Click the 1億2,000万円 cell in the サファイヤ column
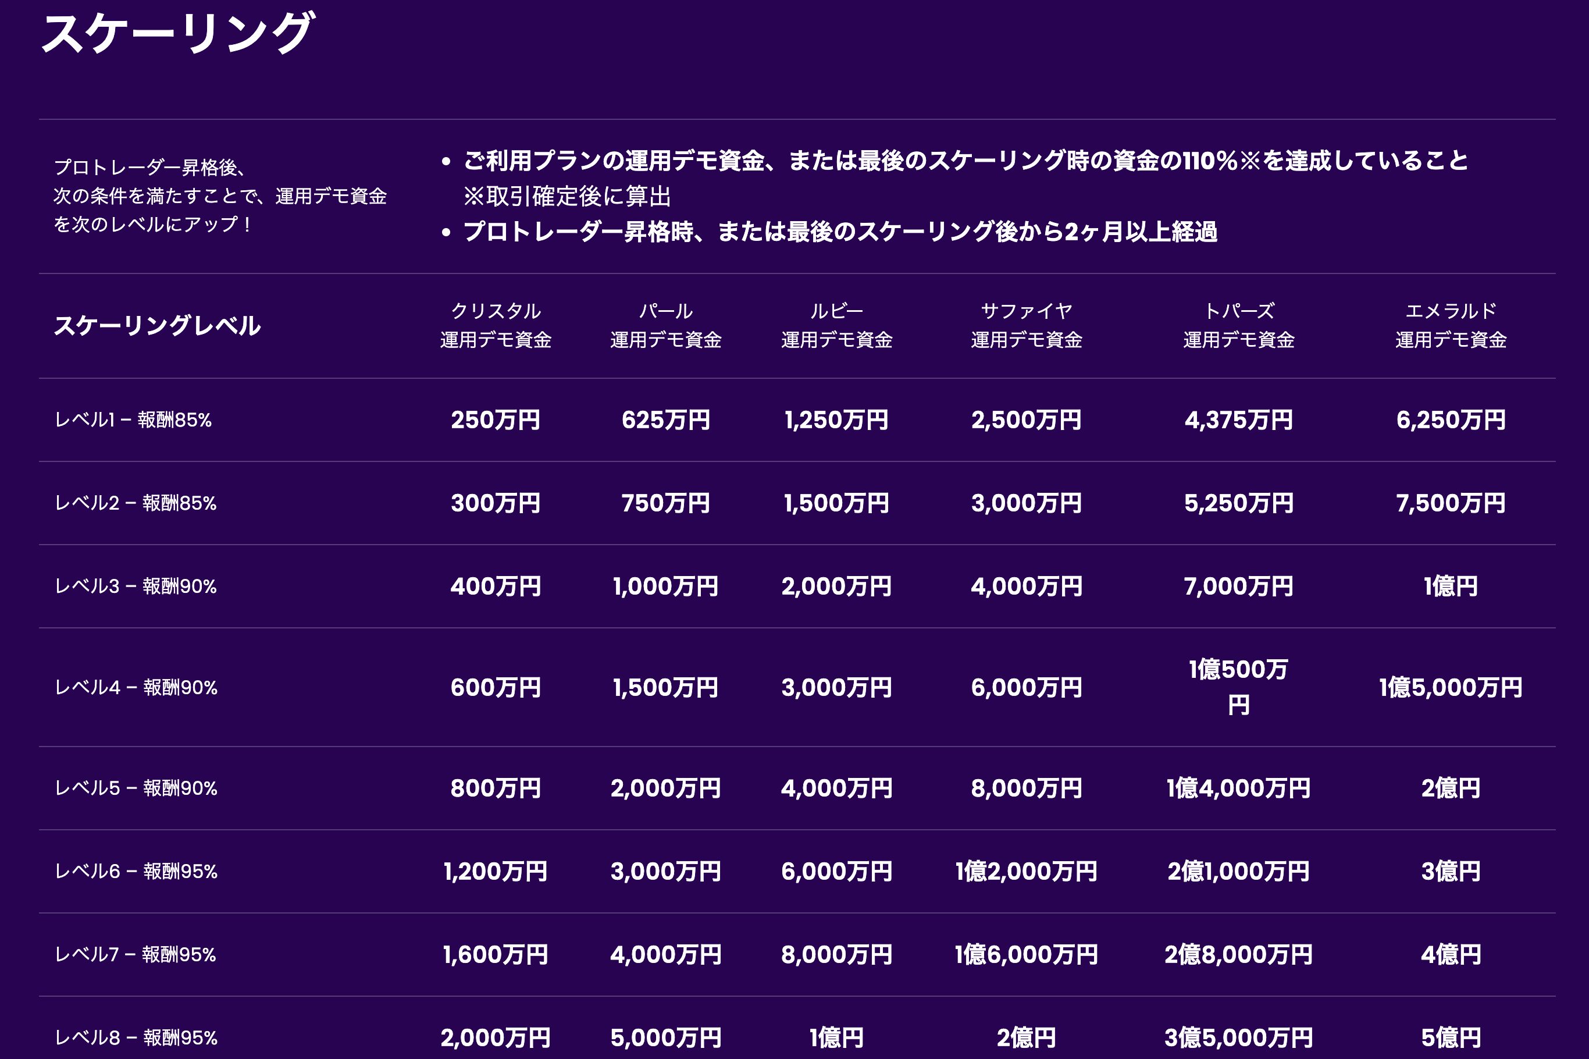This screenshot has height=1059, width=1589. pyautogui.click(x=1026, y=871)
